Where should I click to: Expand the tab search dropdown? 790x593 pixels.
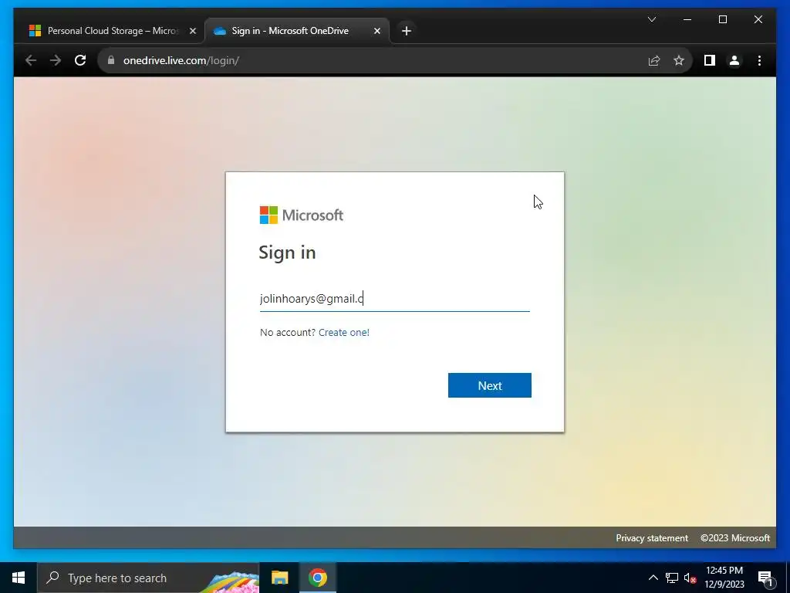pyautogui.click(x=651, y=19)
